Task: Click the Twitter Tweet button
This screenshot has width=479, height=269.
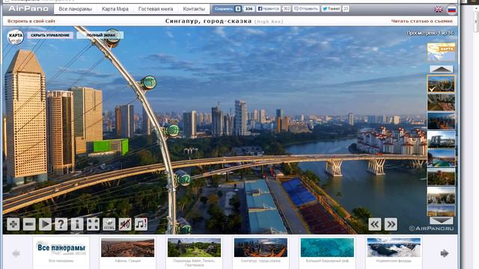Action: click(x=331, y=9)
